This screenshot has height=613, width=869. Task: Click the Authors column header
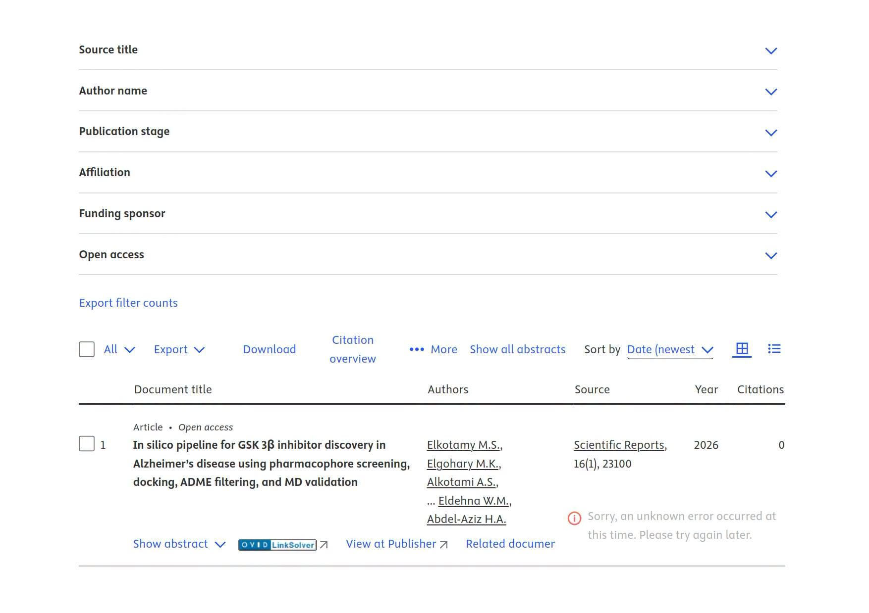[448, 390]
